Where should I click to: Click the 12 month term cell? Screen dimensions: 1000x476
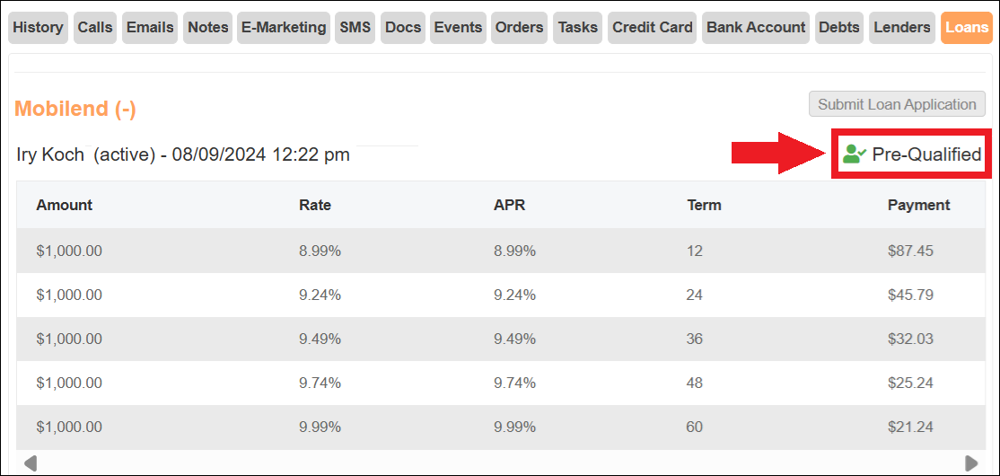point(695,251)
